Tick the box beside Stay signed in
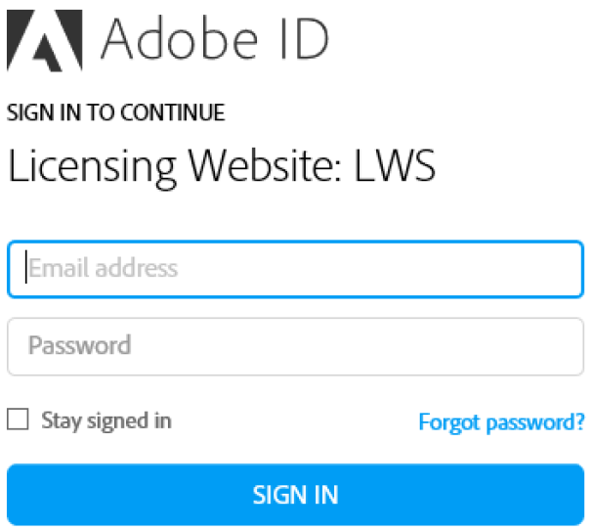593x531 pixels. [x=18, y=420]
